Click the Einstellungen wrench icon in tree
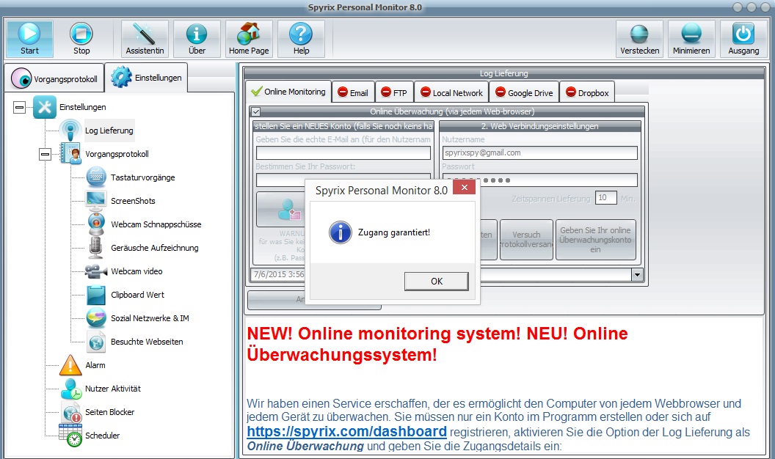This screenshot has width=775, height=459. (x=45, y=106)
